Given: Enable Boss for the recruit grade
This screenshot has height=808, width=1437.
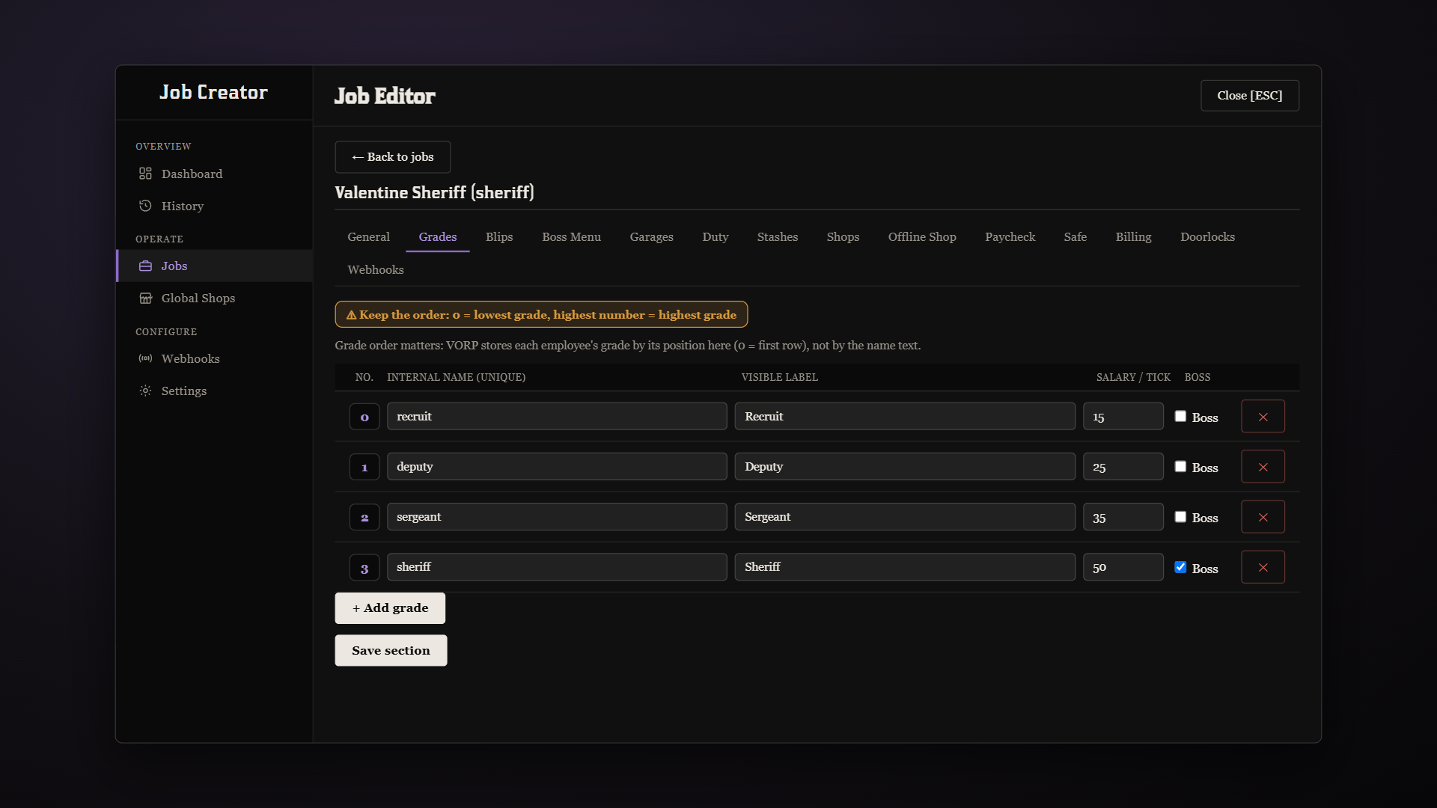Looking at the screenshot, I should [x=1180, y=416].
